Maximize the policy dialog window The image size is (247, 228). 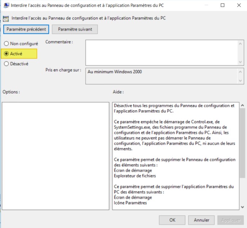(x=222, y=5)
